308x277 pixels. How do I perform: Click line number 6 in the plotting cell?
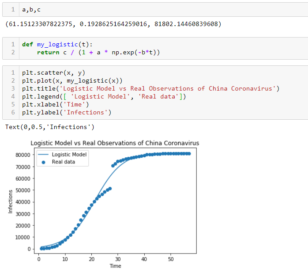pos(13,113)
